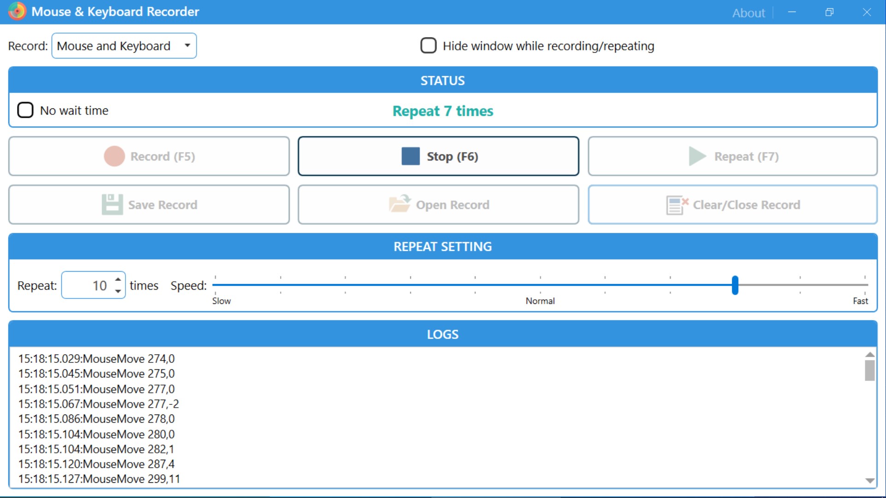This screenshot has height=498, width=886.
Task: Click the Save Record floppy disk icon
Action: pos(112,204)
